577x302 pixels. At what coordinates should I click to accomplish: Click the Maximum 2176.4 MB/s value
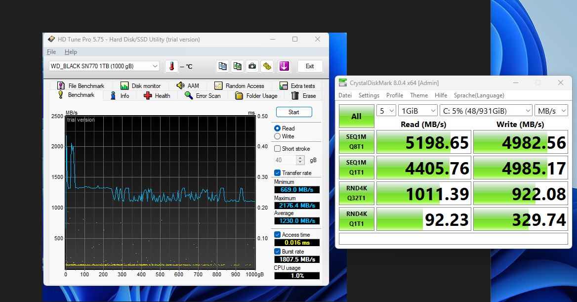pyautogui.click(x=297, y=206)
